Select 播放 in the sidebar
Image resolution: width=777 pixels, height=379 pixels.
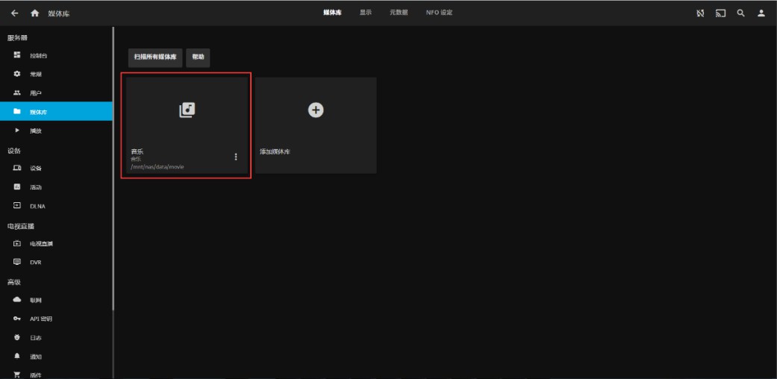coord(35,131)
